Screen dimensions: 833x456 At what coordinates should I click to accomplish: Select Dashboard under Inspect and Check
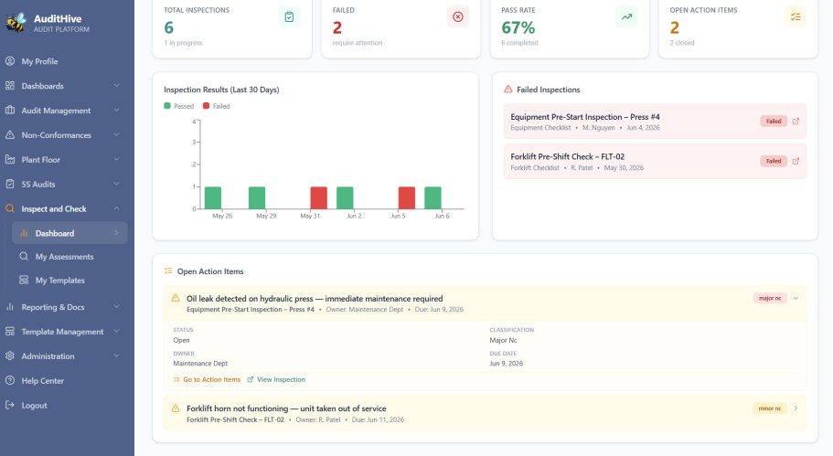(69, 233)
